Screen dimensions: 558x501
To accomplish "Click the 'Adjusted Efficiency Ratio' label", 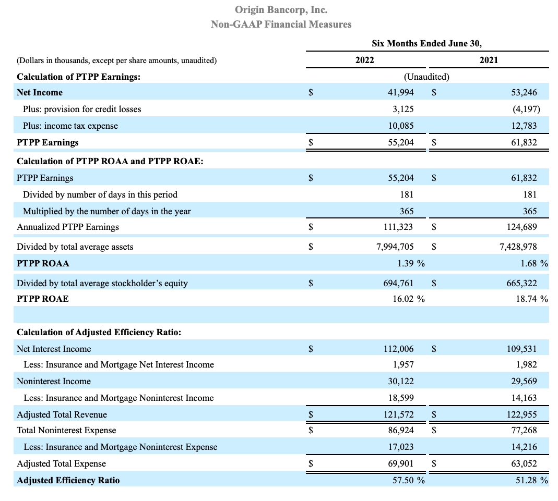I will [68, 480].
